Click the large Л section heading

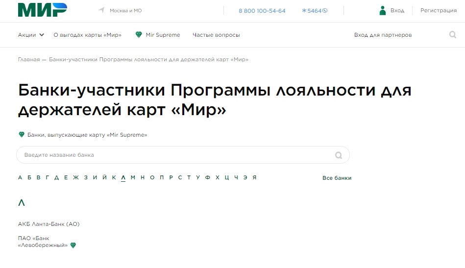pos(22,203)
